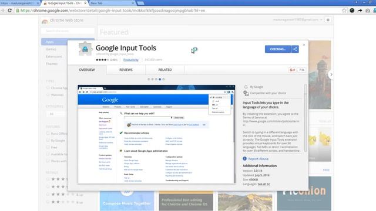Choose the Chrome Apps type radio

tap(48, 88)
